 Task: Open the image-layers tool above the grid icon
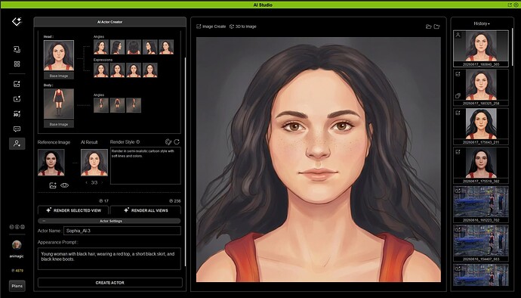coord(17,50)
